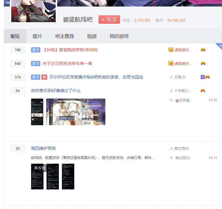
Task: Open first 周四维护预告 thumbnail labeled 共5张
Action: click(x=37, y=176)
